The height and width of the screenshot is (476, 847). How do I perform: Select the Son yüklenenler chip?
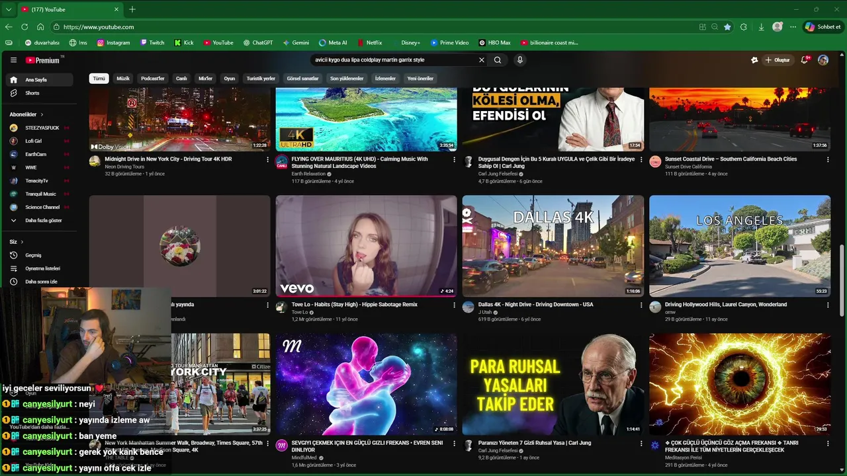pyautogui.click(x=347, y=79)
